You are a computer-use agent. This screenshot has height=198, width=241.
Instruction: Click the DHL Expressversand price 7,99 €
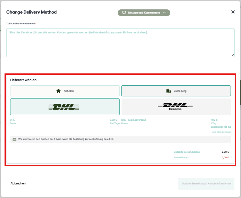pyautogui.click(x=214, y=120)
